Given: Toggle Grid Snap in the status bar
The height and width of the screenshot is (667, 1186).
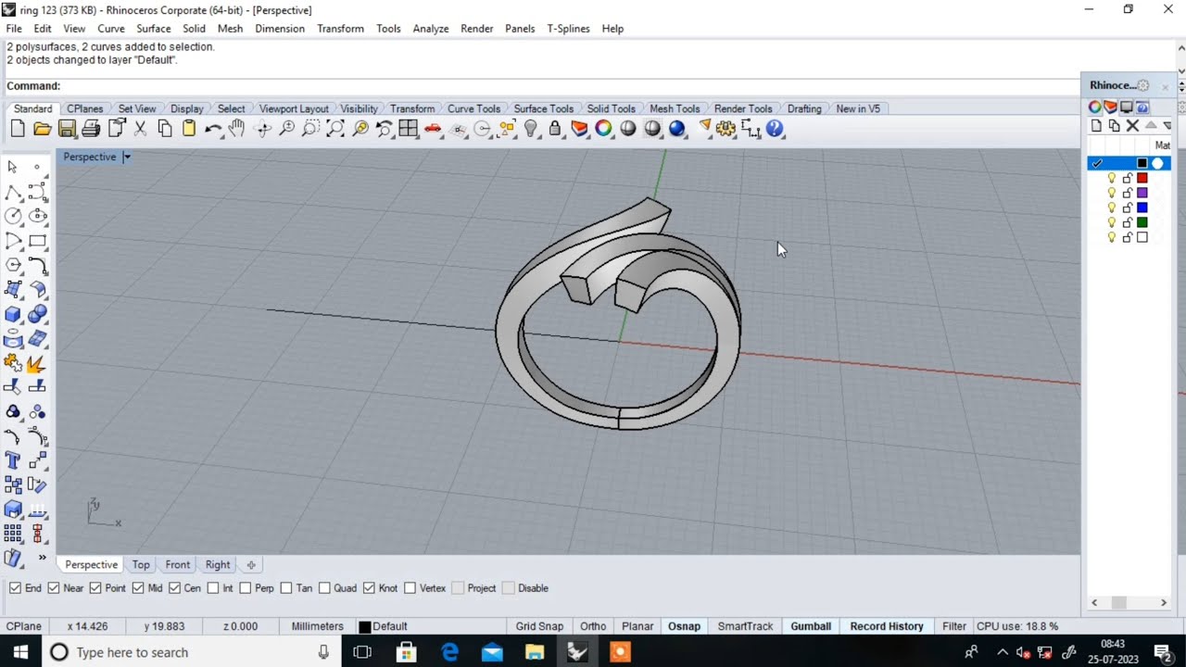Looking at the screenshot, I should coord(539,626).
